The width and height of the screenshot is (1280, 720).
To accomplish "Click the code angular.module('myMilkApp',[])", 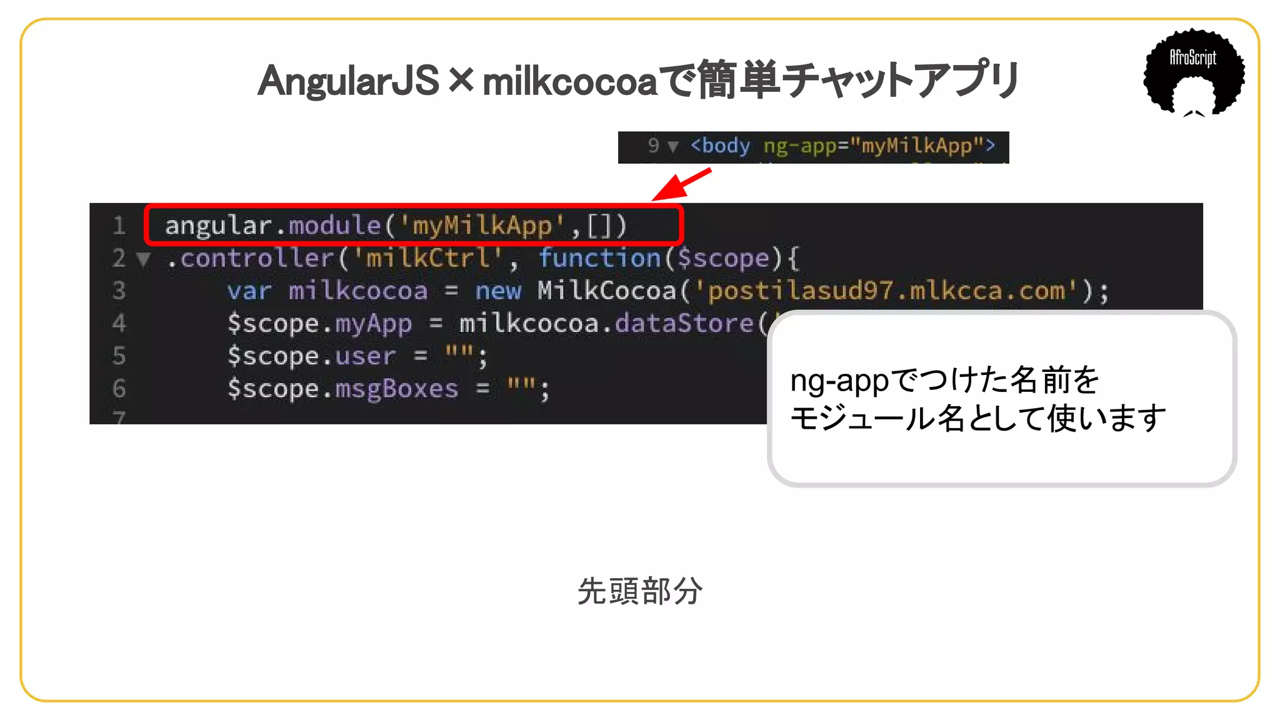I will click(x=396, y=225).
